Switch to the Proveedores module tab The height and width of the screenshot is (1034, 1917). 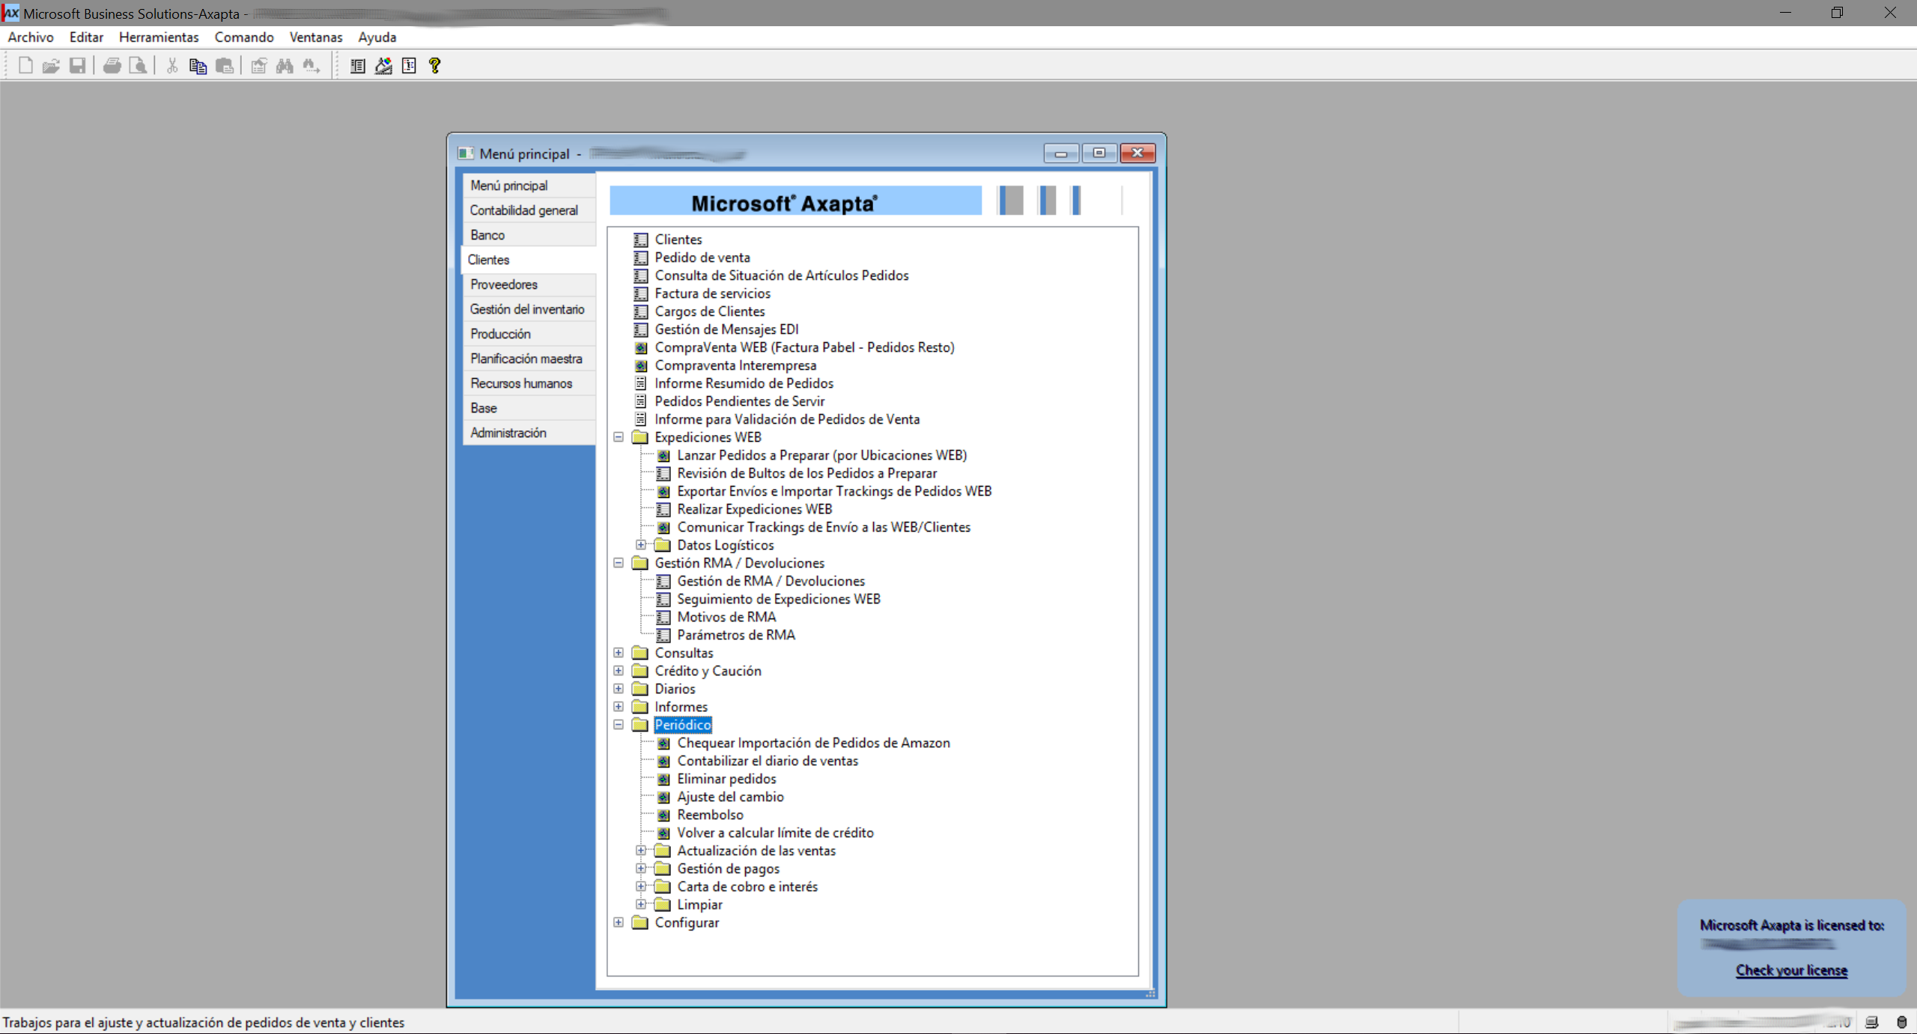504,285
